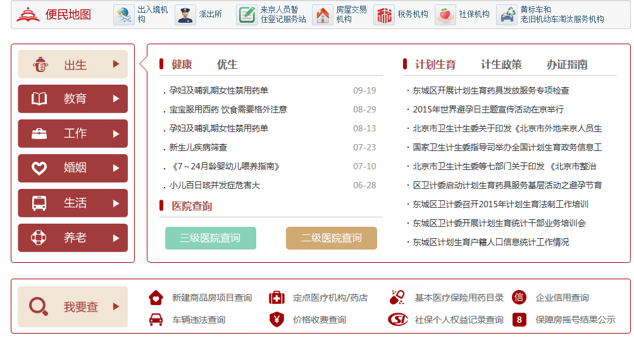
Task: Click the 保障房摇号结果公示 text link
Action: 575,320
